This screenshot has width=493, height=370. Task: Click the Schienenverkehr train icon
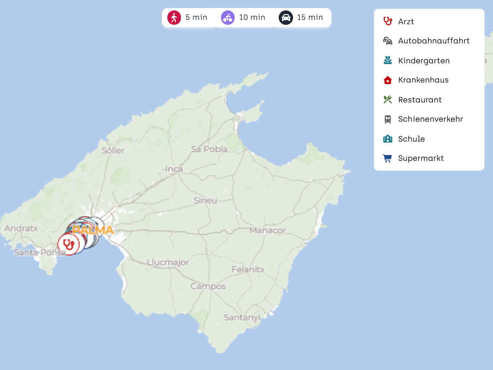pyautogui.click(x=388, y=119)
